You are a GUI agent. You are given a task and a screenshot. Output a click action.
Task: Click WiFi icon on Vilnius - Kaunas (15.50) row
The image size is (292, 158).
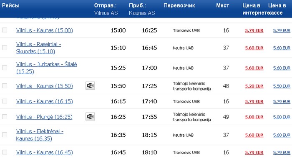90,85
